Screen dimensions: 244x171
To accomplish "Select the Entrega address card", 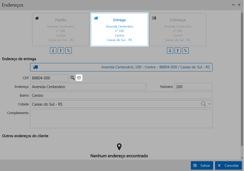I will tap(119, 30).
